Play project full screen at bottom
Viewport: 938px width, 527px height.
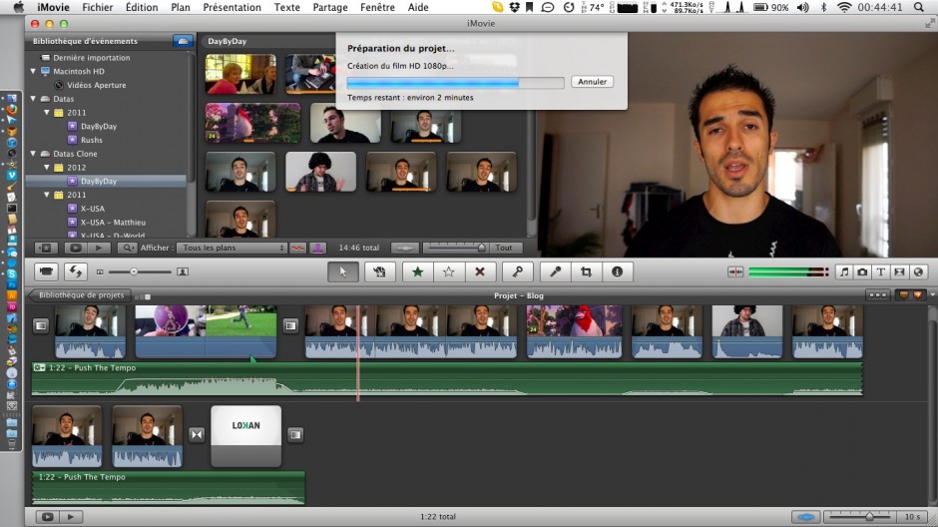47,517
